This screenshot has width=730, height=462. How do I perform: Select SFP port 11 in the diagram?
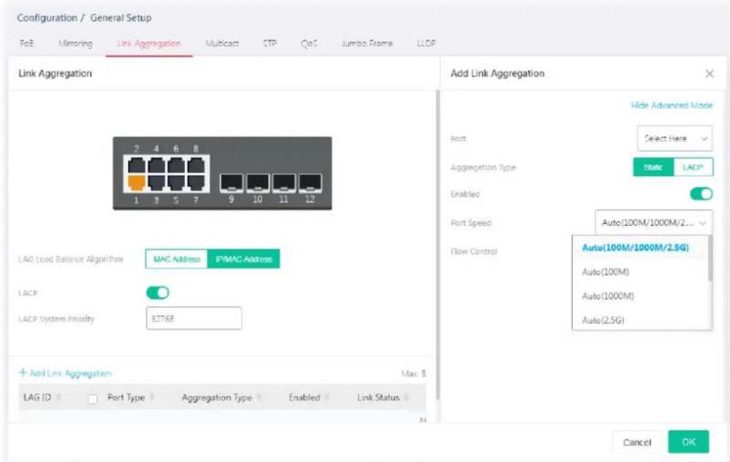click(283, 183)
